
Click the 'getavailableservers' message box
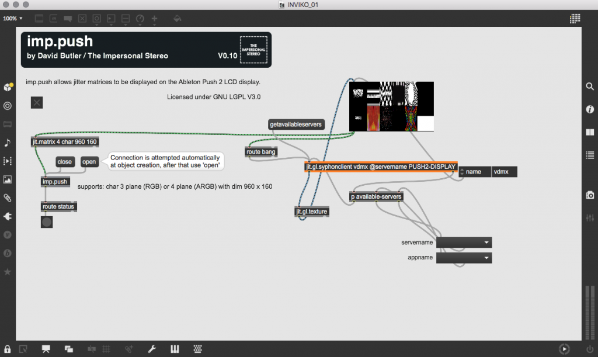coord(296,124)
